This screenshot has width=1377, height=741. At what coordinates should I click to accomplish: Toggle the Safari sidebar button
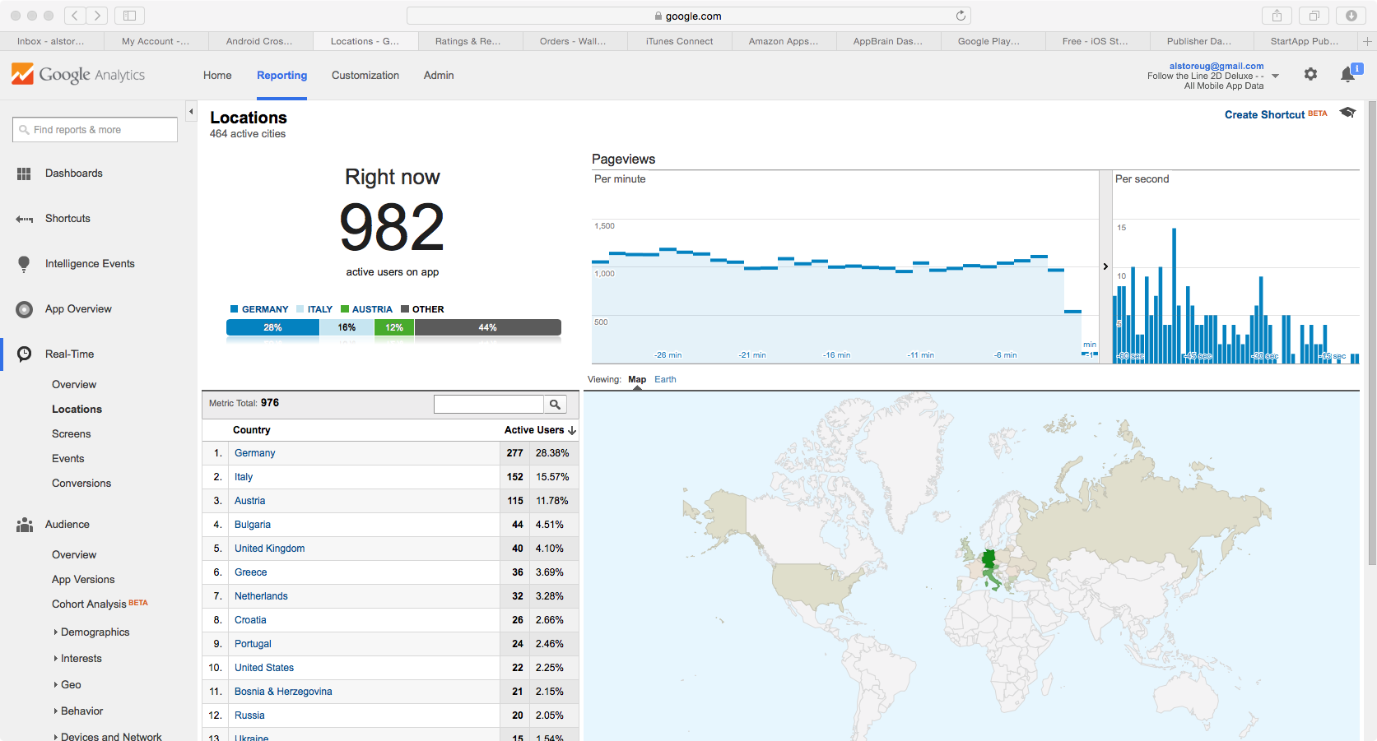click(129, 16)
